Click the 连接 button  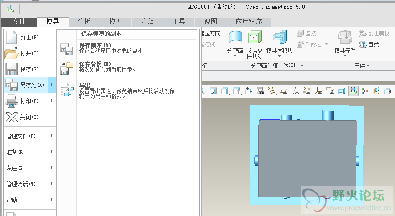point(306,33)
